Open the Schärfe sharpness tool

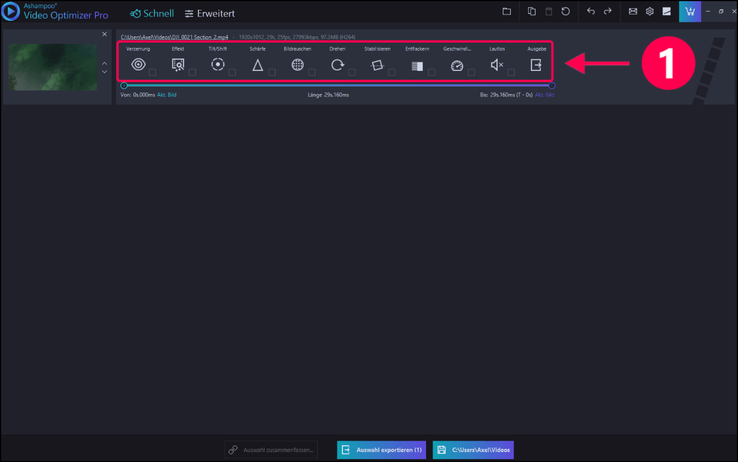[x=258, y=65]
